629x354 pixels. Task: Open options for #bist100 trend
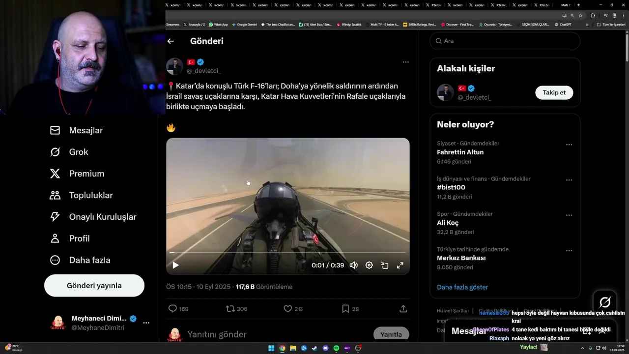569,180
